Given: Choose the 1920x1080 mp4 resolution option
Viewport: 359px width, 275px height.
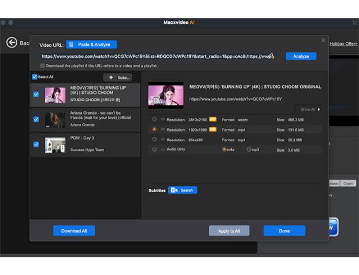Looking at the screenshot, I should coord(154,129).
